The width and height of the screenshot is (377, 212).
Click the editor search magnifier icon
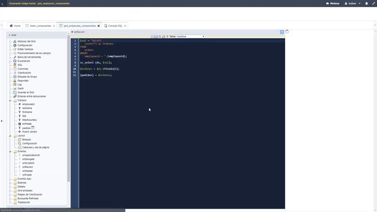tap(160, 37)
